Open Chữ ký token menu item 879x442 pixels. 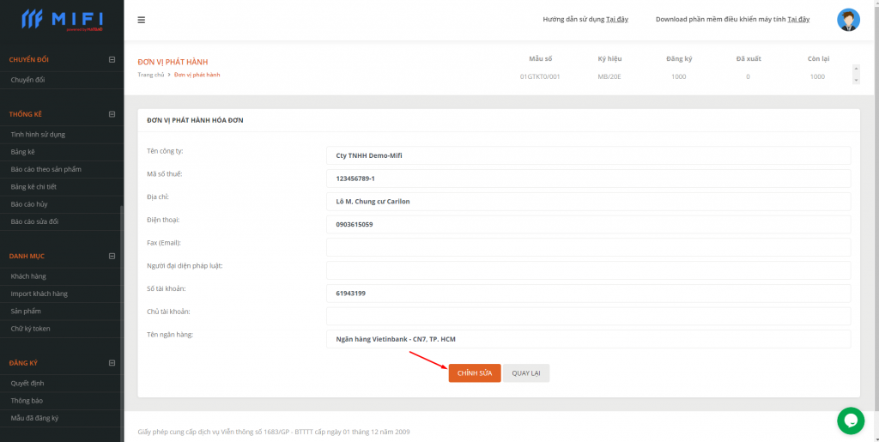pos(31,329)
